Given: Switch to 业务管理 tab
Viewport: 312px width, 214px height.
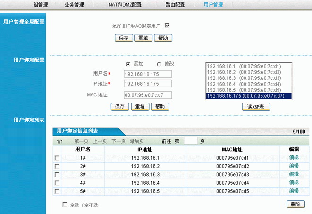Looking at the screenshot, I should pyautogui.click(x=74, y=5).
